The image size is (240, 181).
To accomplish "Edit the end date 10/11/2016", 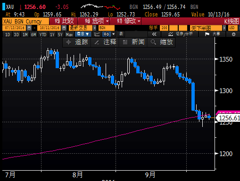I will pos(50,28).
